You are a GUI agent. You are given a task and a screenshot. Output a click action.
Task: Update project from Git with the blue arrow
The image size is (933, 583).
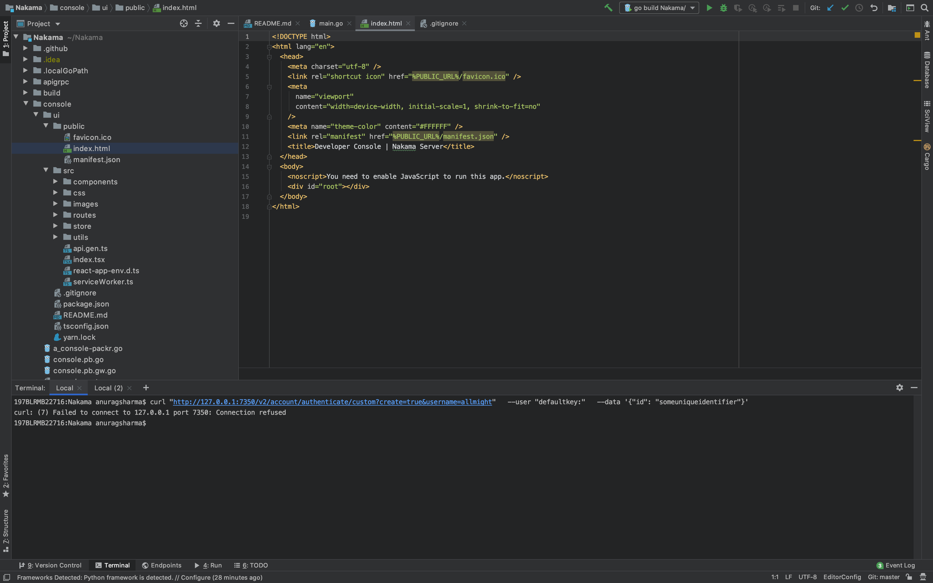830,8
